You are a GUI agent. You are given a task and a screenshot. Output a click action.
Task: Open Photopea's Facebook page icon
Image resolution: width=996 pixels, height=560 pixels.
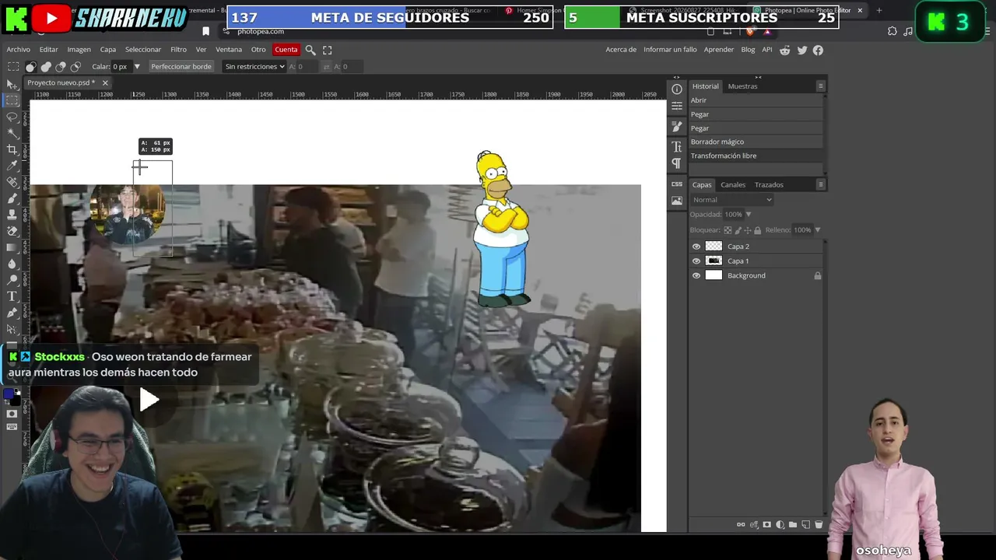click(818, 50)
